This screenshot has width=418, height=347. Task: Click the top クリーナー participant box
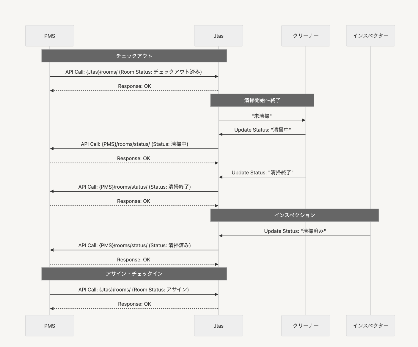(306, 36)
